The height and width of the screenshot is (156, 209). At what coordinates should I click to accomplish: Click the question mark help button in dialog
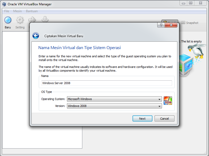161,25
